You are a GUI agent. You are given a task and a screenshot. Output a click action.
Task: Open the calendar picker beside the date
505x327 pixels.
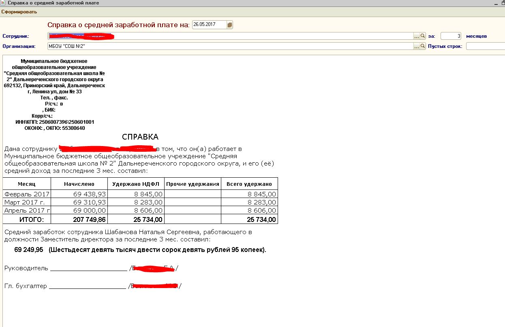(x=230, y=25)
